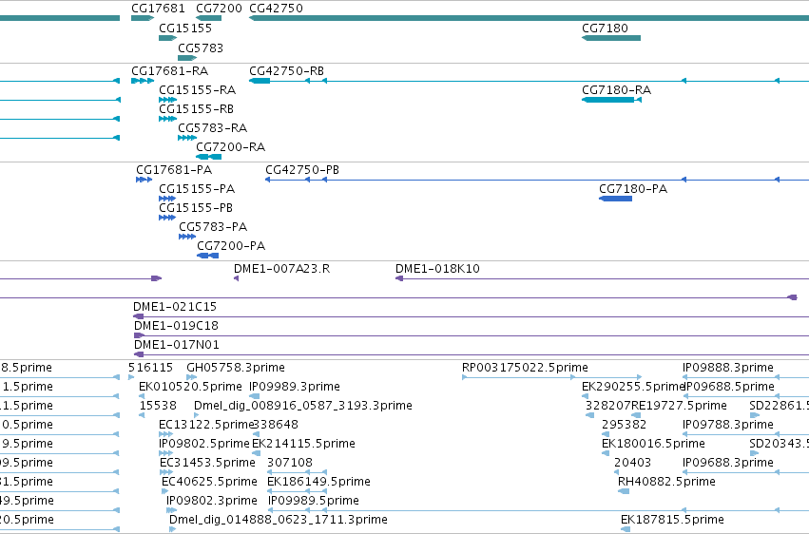Select protein CG15155-PA
This screenshot has height=534, width=809.
[x=167, y=199]
